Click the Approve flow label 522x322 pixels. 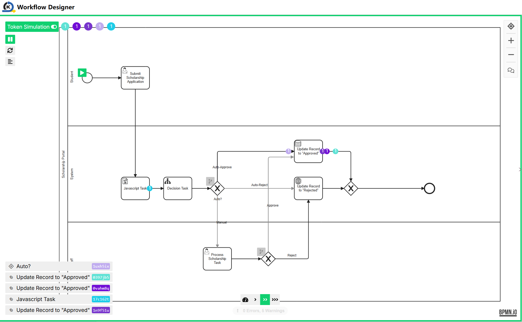click(273, 205)
